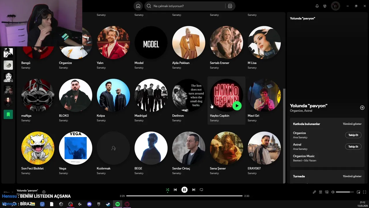Open the Friend Activity people icon
The width and height of the screenshot is (369, 208).
click(x=325, y=6)
